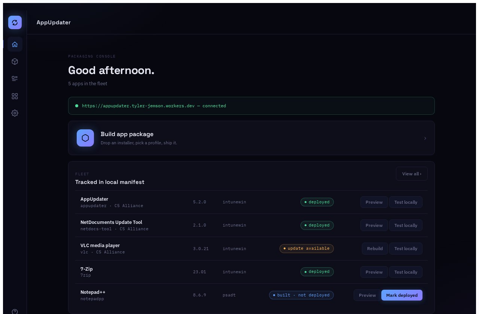
Task: Rebuild VLC media player
Action: point(375,249)
